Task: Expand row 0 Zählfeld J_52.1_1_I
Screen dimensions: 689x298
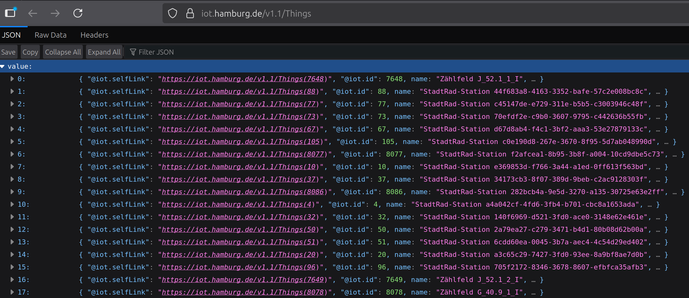Action: coord(12,79)
